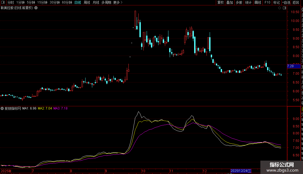The width and height of the screenshot is (303, 174).
Task: Switch to 月线 monthly chart
Action: (96, 3)
